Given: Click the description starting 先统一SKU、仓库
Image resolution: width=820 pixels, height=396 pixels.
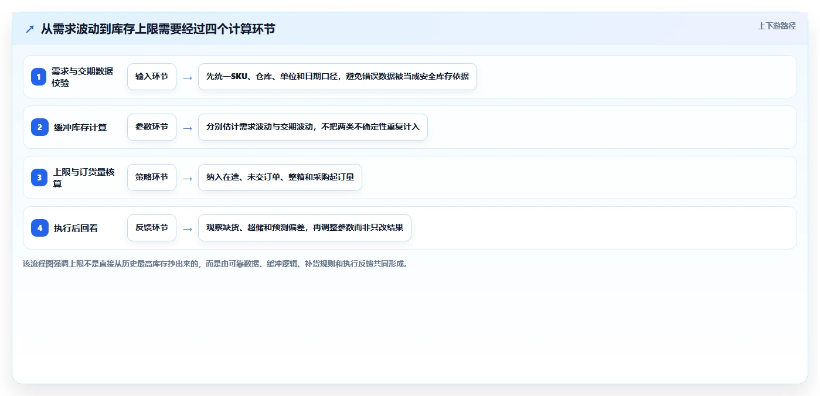Looking at the screenshot, I should pyautogui.click(x=338, y=77).
